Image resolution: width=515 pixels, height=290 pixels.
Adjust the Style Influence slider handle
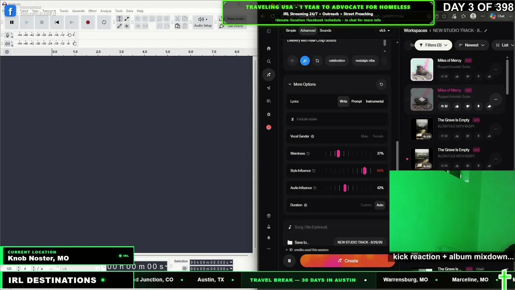tap(365, 171)
